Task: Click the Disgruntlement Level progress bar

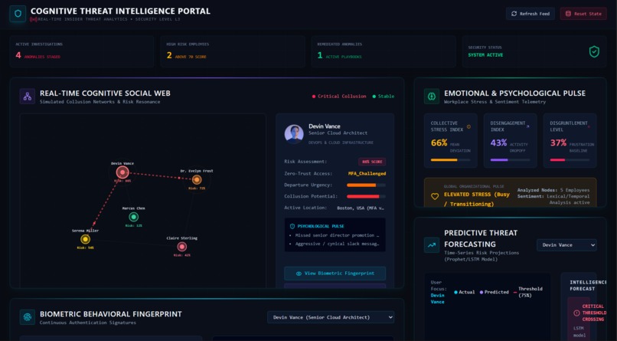Action: pos(570,160)
